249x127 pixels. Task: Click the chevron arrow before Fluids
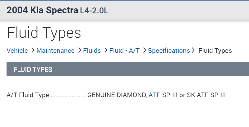[79, 51]
